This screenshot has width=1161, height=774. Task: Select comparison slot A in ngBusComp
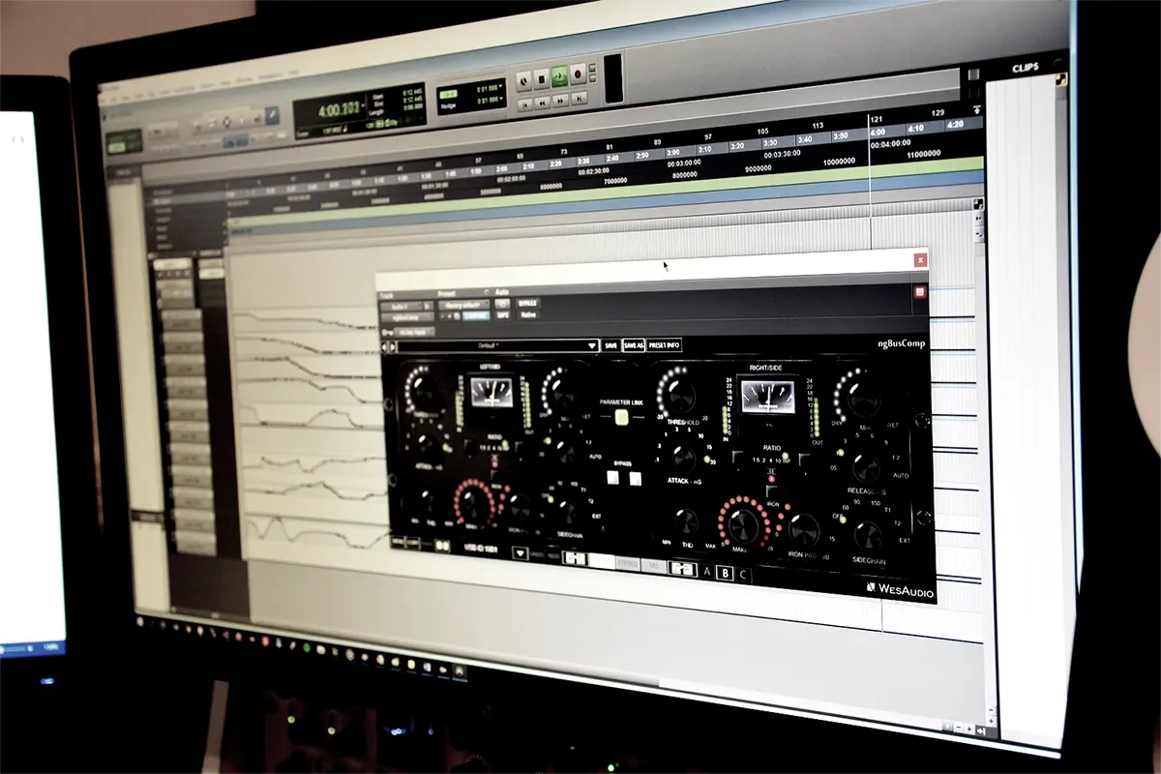[x=706, y=572]
